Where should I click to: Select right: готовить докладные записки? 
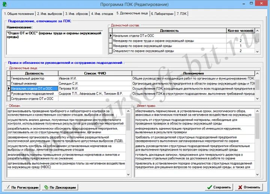pyautogui.click(x=195, y=157)
